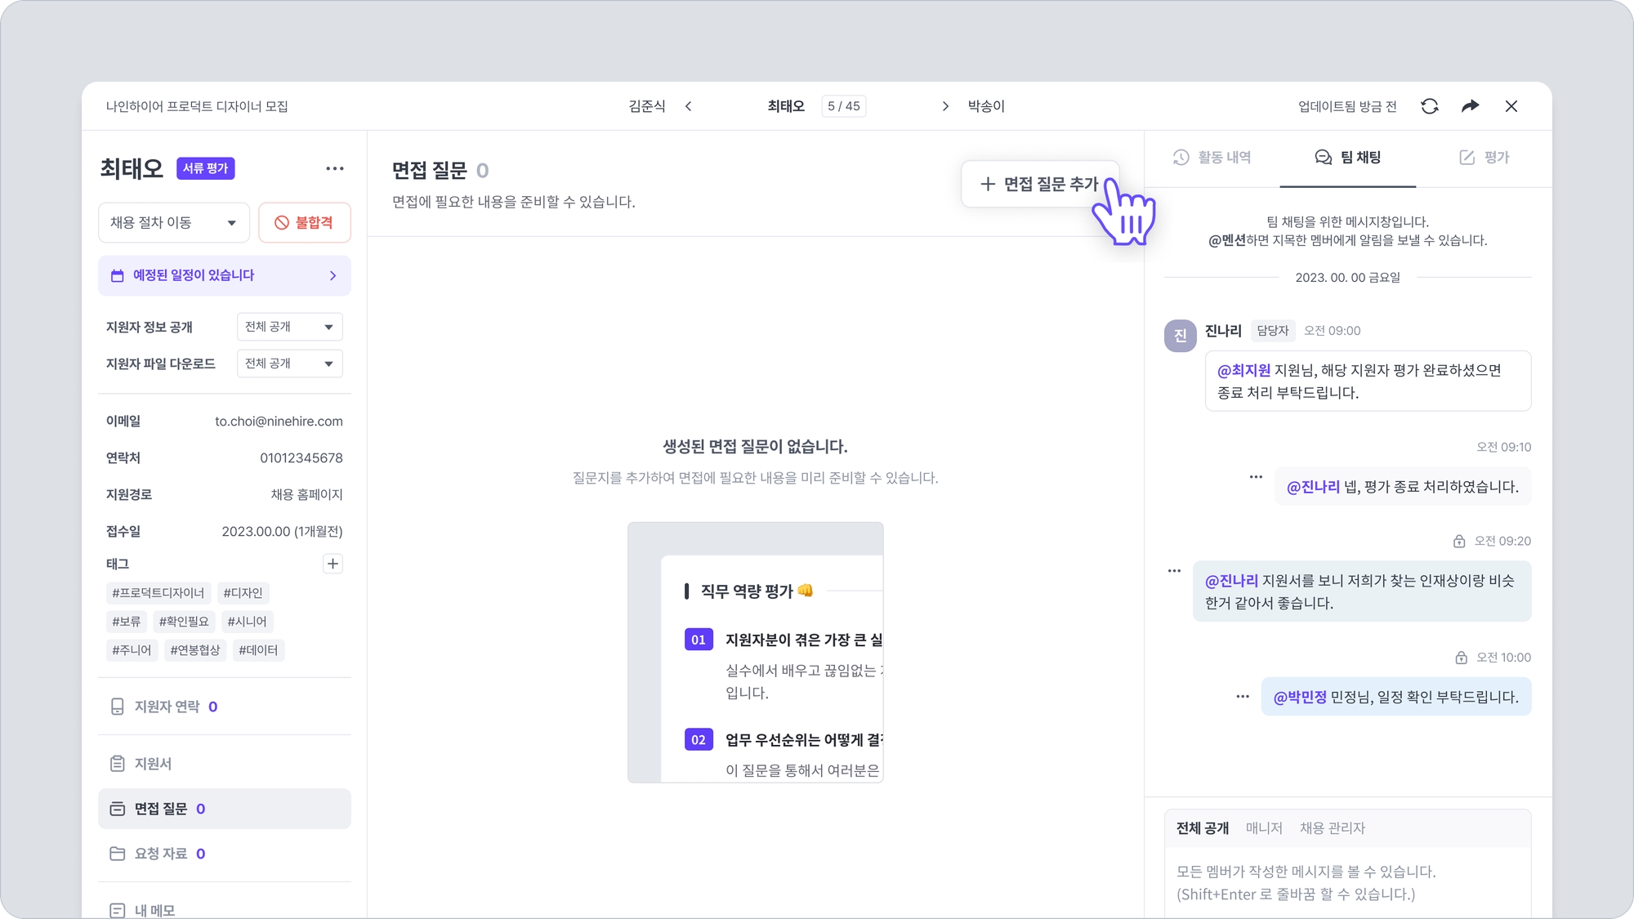The height and width of the screenshot is (919, 1634).
Task: Click the refresh update icon
Action: pyautogui.click(x=1429, y=106)
